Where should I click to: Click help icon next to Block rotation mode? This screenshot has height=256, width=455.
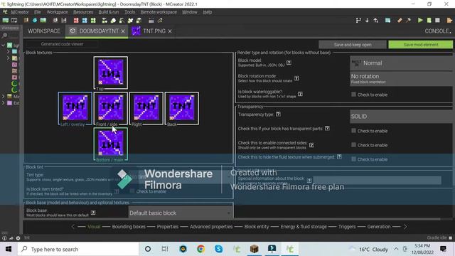click(x=296, y=78)
